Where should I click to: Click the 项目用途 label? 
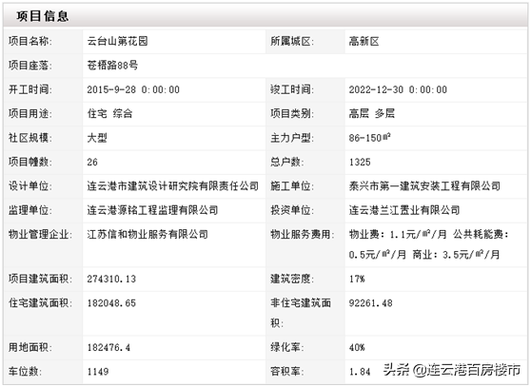click(30, 114)
